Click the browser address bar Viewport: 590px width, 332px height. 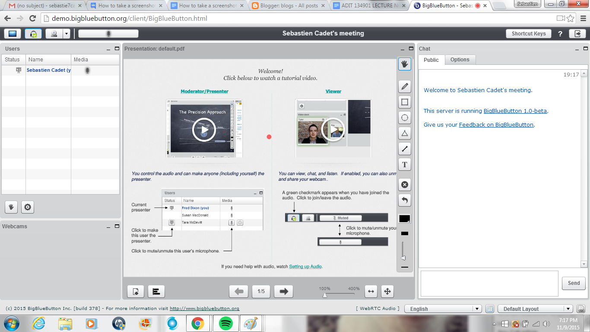[298, 19]
